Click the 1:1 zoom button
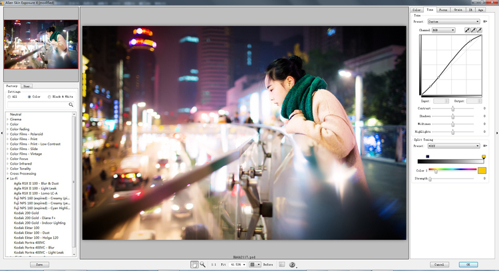This screenshot has height=271, width=499. (214, 264)
